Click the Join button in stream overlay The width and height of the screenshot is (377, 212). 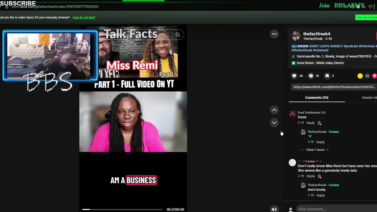(x=324, y=6)
